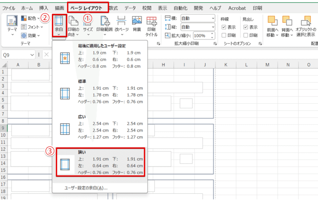
Task: Click the 拡大/縮小 scale icon
Action: (x=168, y=36)
